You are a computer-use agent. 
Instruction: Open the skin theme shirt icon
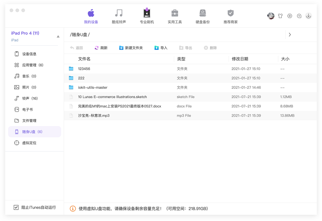click(280, 16)
